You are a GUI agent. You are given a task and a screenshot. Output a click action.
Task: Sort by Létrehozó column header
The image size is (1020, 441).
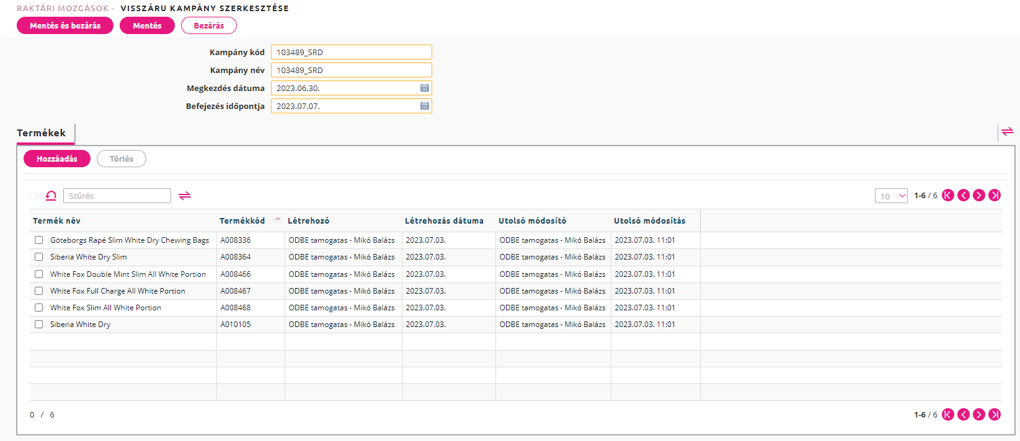pos(308,221)
